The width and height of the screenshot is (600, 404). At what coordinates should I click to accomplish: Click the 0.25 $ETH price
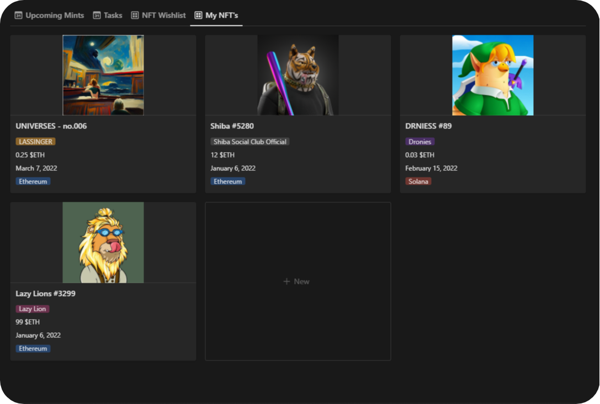tap(30, 155)
